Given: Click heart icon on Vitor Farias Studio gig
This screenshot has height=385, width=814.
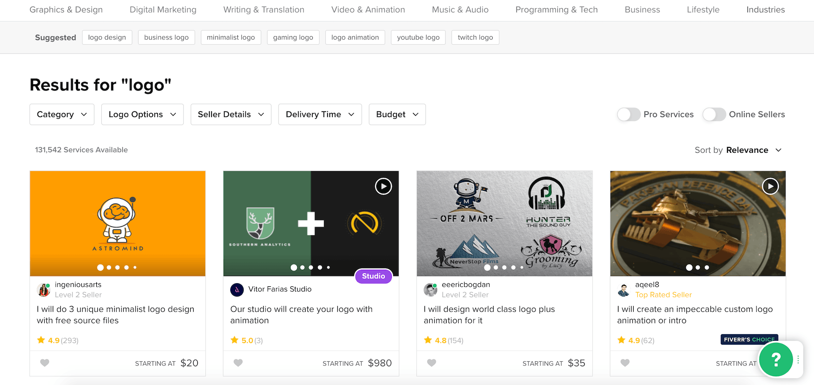Looking at the screenshot, I should click(x=238, y=363).
